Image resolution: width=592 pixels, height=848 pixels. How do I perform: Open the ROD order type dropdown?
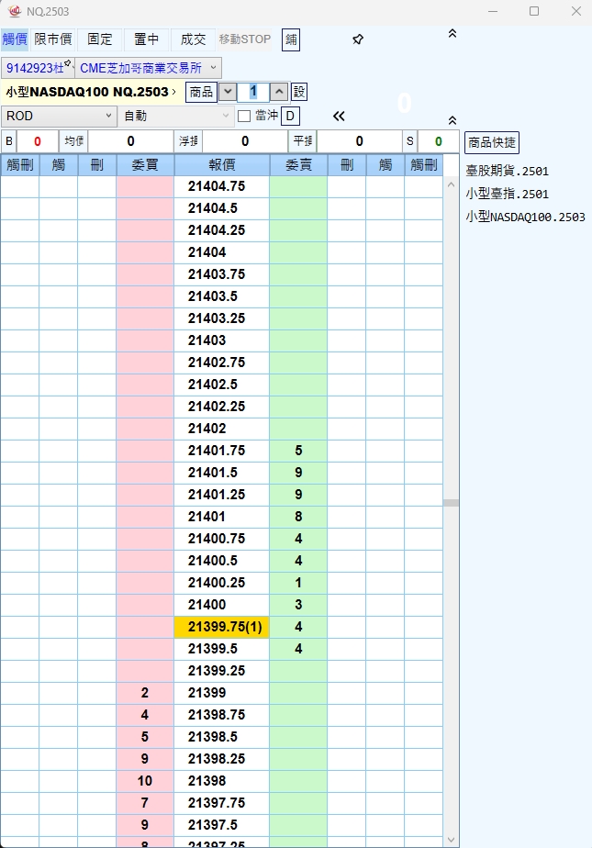click(x=59, y=117)
